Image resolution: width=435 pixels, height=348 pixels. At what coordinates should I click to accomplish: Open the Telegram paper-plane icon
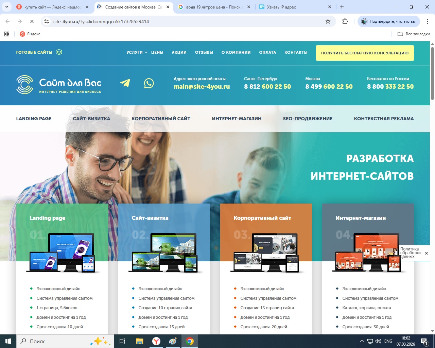[125, 83]
